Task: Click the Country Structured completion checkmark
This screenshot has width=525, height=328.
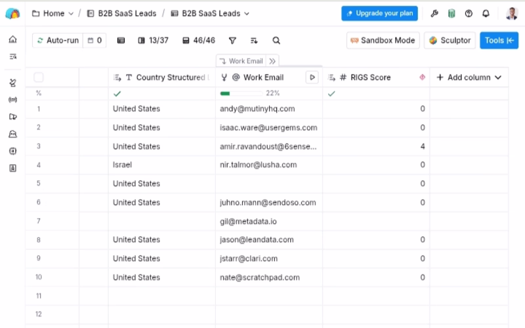Action: click(117, 94)
